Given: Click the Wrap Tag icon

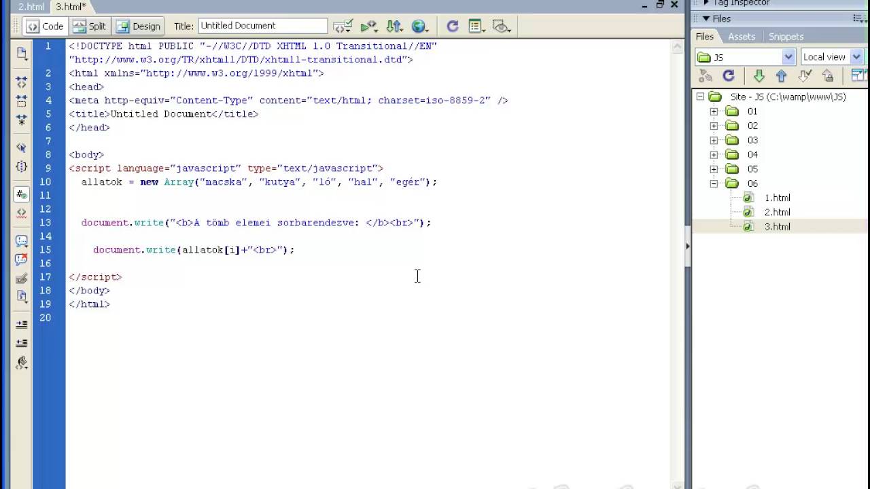Looking at the screenshot, I should click(x=21, y=278).
